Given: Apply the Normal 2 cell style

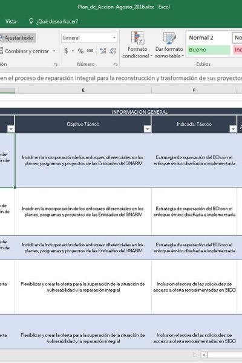Looking at the screenshot, I should click(x=209, y=38).
